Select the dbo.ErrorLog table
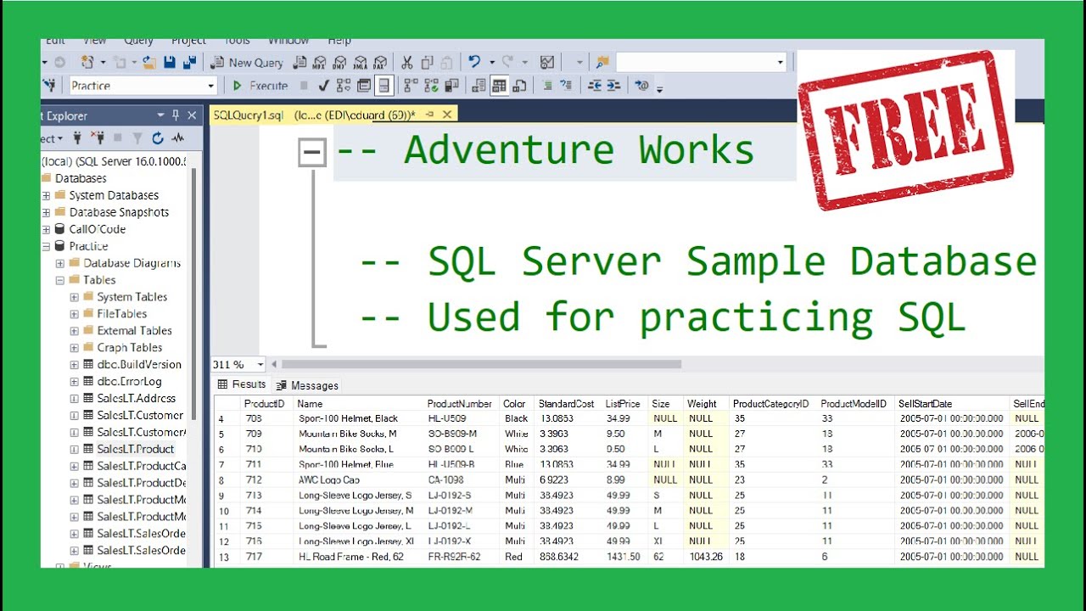 tap(129, 381)
